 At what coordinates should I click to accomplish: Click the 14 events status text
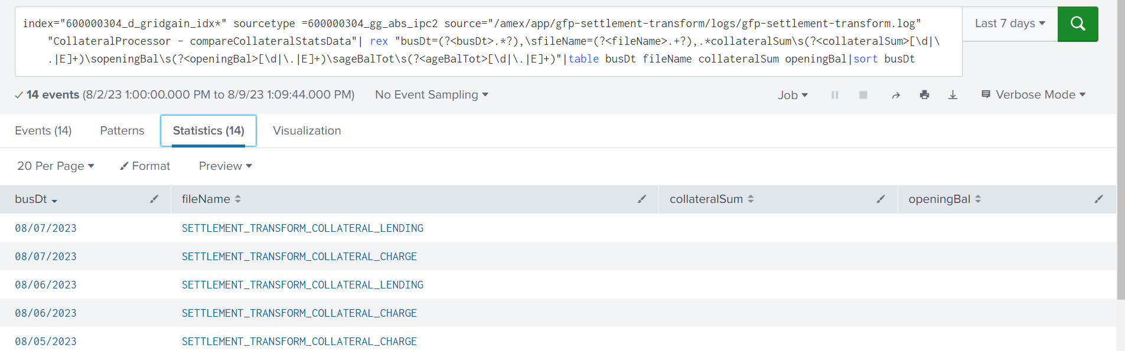click(x=53, y=94)
